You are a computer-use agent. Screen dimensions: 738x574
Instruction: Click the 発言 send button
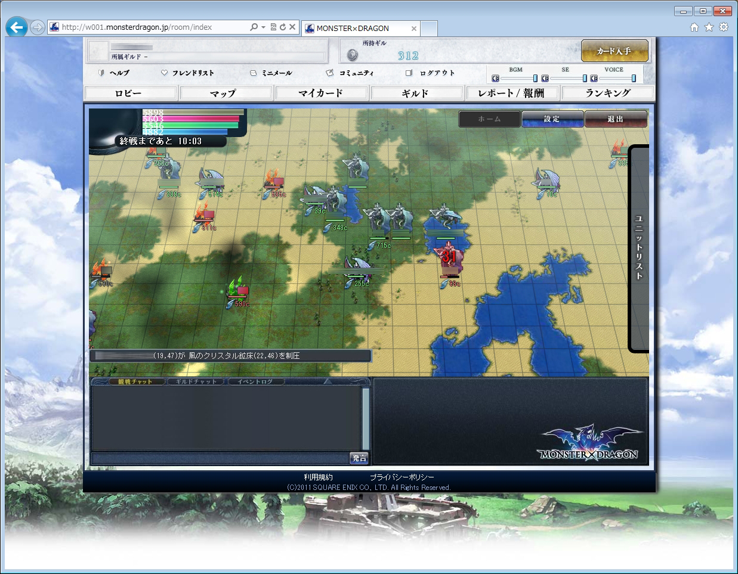(359, 458)
